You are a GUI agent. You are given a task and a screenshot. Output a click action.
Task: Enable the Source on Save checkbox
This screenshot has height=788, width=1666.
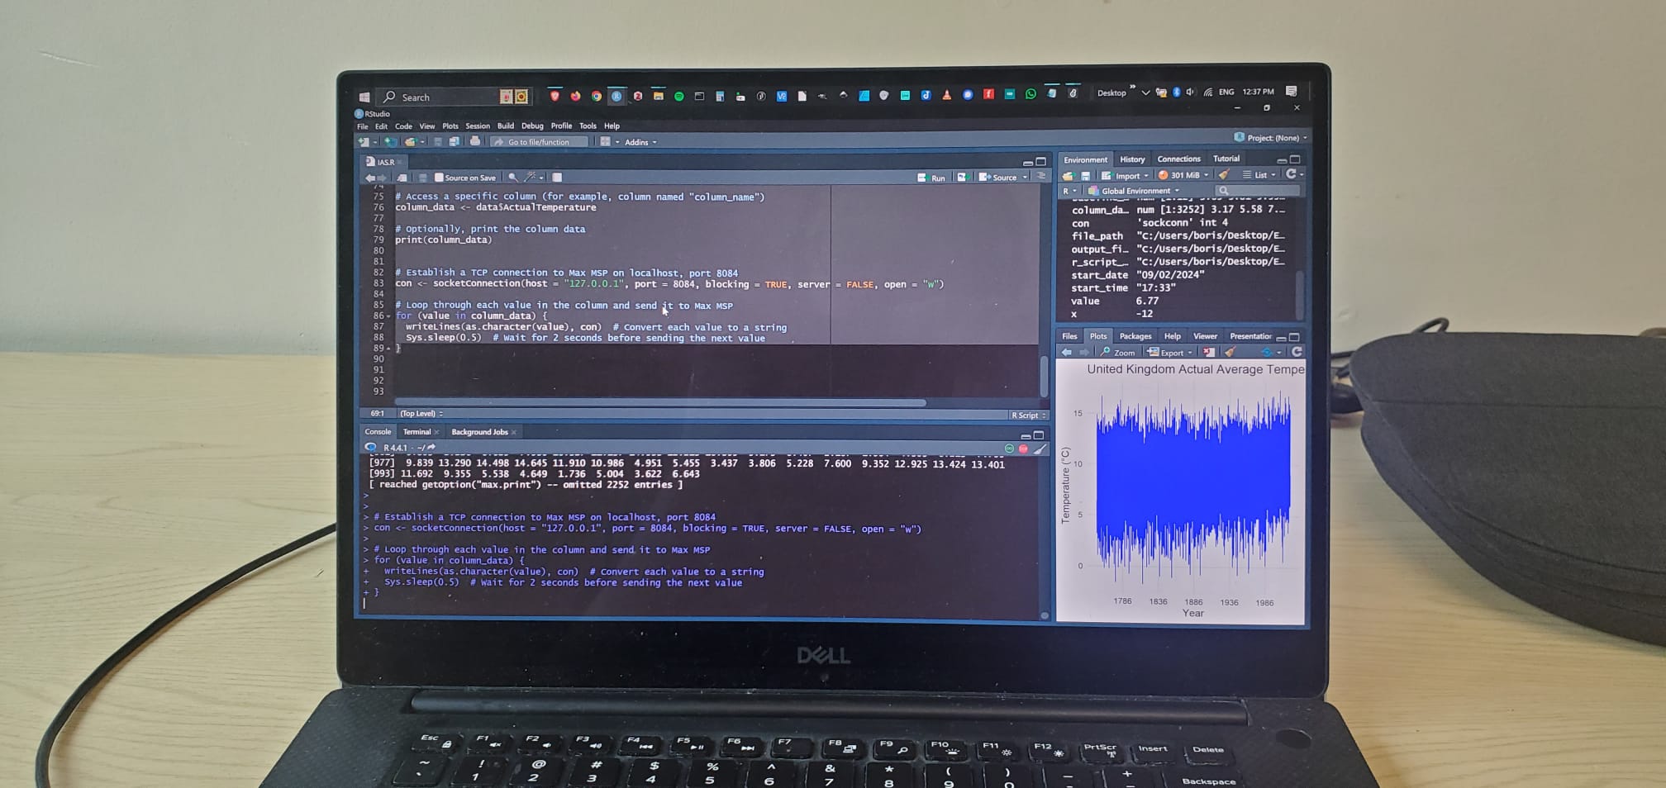[x=439, y=178]
